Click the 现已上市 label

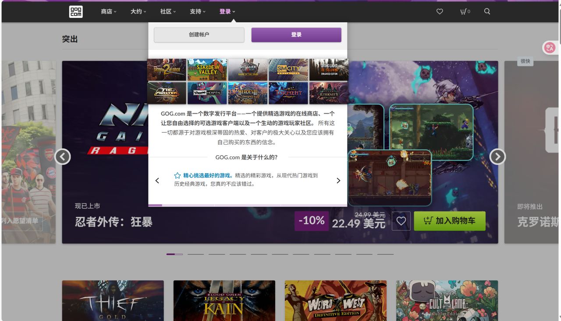[x=88, y=206]
